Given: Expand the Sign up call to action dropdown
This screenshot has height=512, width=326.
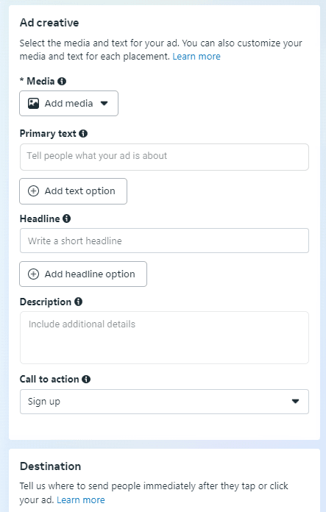Looking at the screenshot, I should pyautogui.click(x=164, y=402).
